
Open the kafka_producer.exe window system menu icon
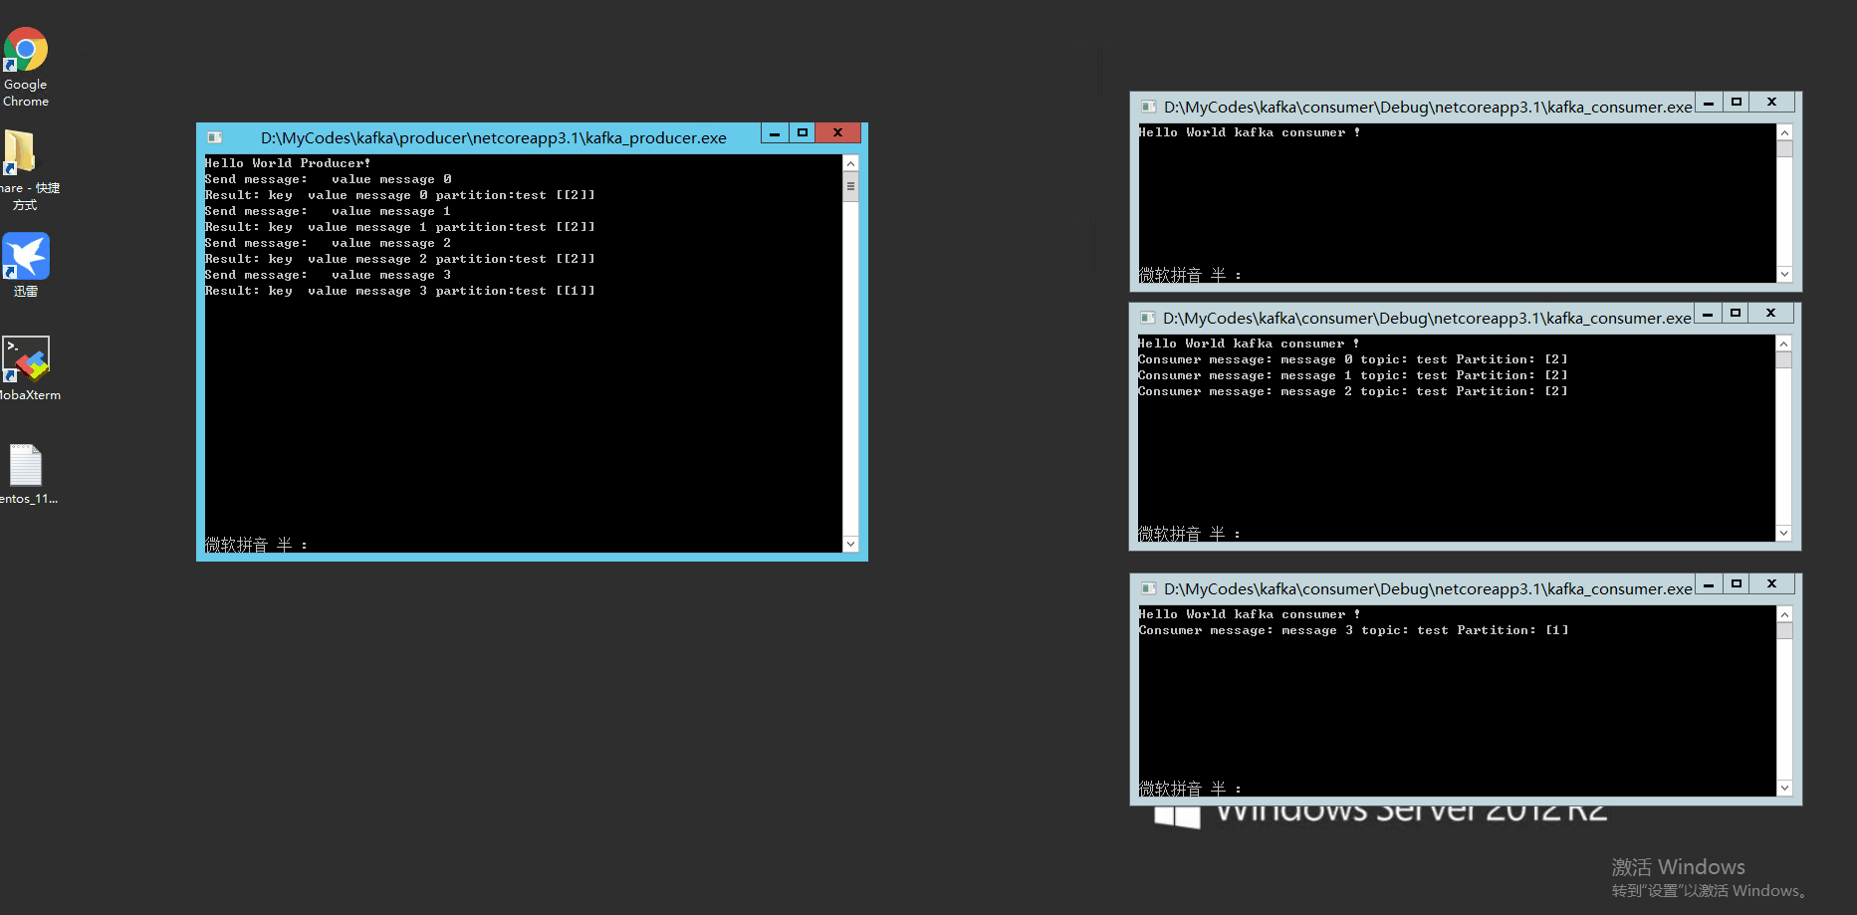point(214,137)
